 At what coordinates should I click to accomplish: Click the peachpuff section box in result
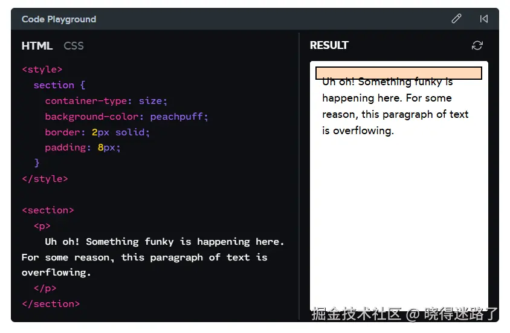398,73
